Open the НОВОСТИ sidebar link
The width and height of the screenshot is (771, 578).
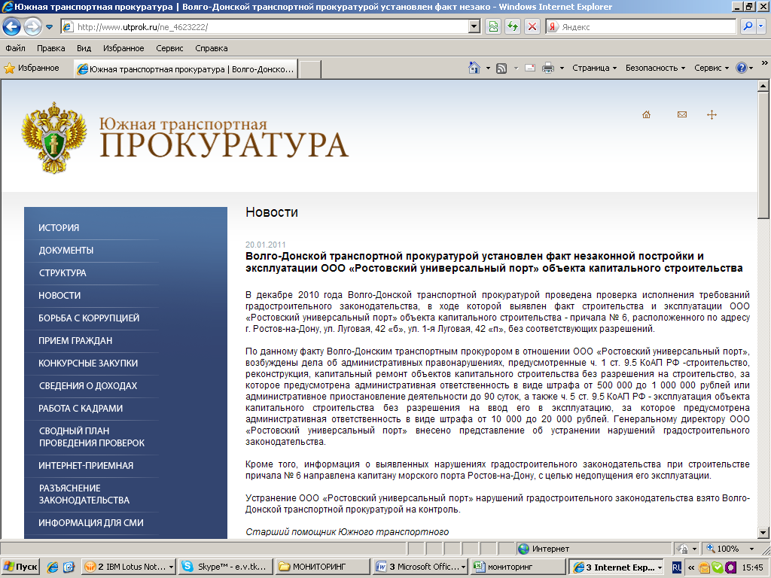coord(59,296)
